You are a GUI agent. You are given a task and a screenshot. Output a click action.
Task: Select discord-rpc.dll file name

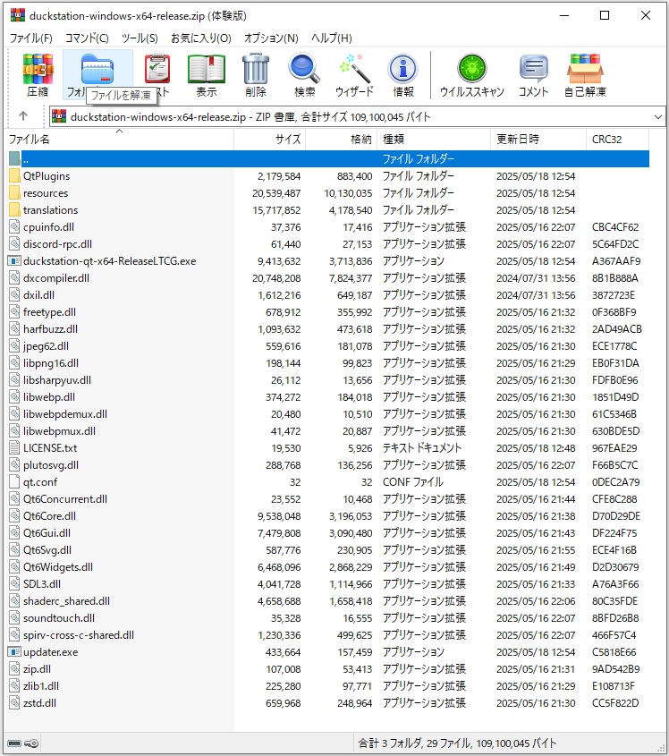point(57,244)
